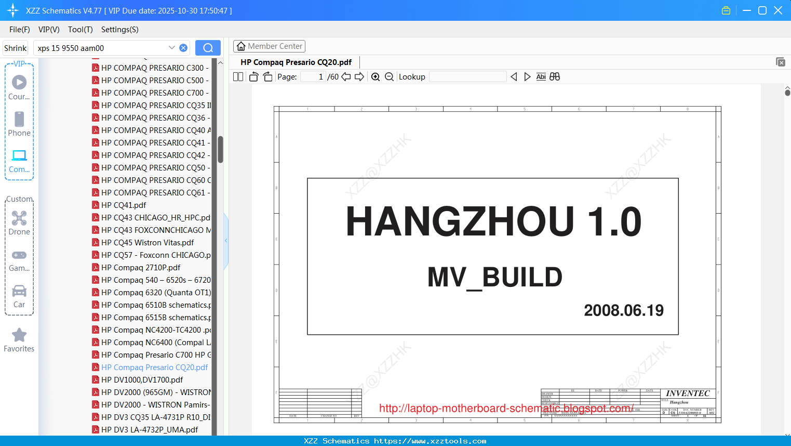Open the Drone category
The image size is (791, 446).
tap(19, 223)
